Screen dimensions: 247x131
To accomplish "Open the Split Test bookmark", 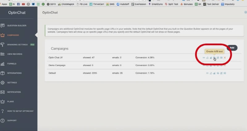I will (172, 4).
